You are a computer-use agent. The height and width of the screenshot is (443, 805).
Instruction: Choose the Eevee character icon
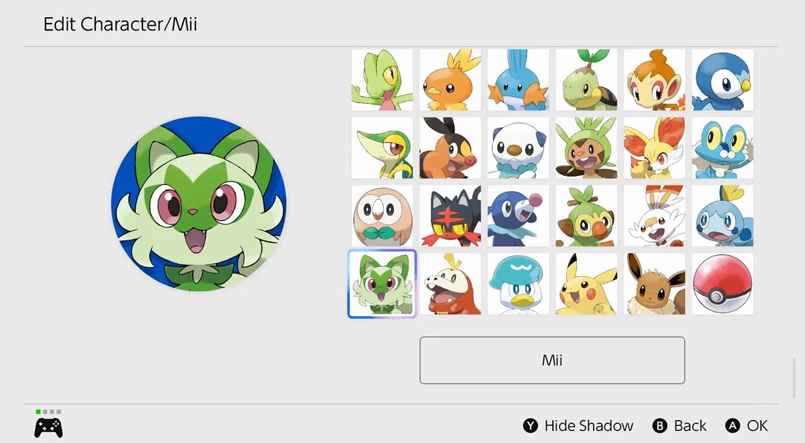(654, 284)
